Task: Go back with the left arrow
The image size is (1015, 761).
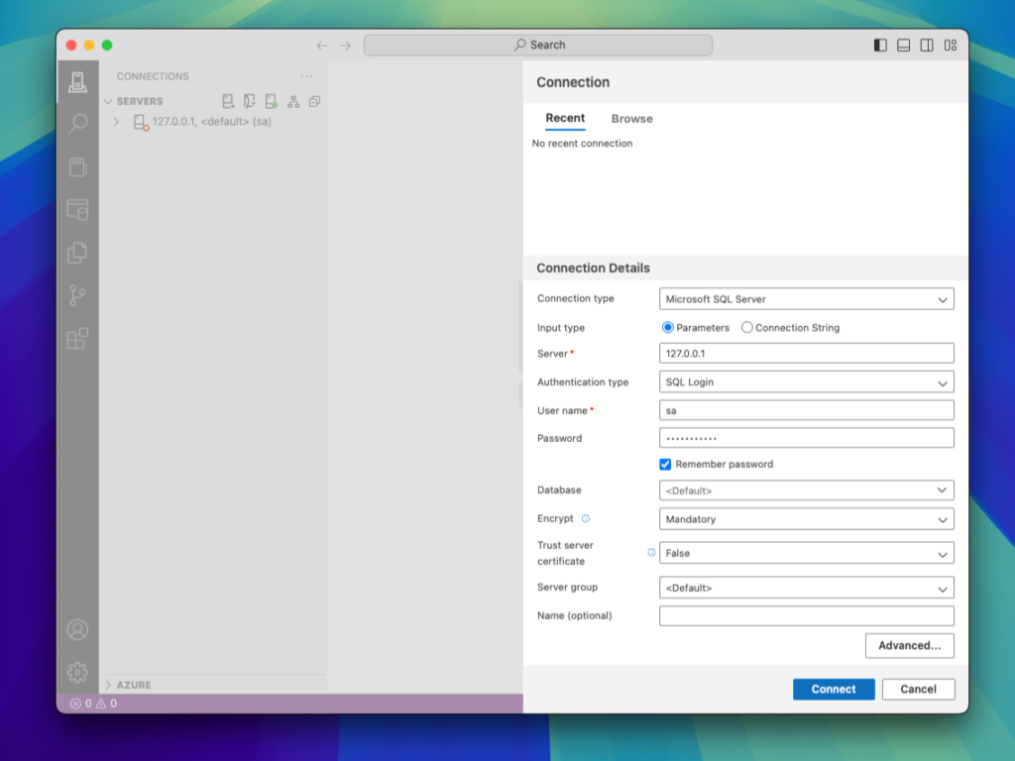Action: click(x=322, y=46)
